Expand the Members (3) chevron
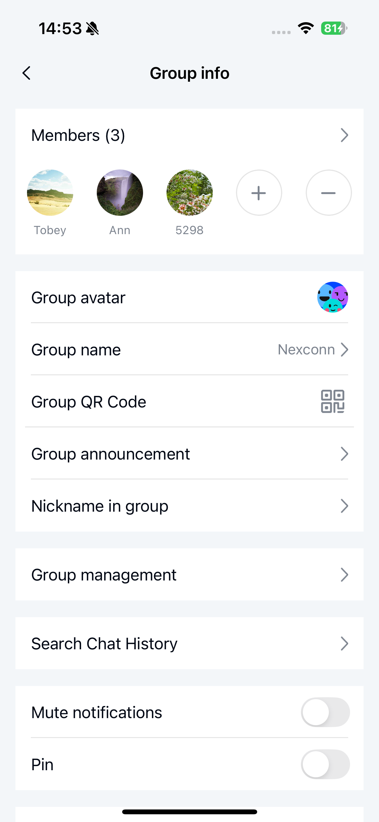This screenshot has height=822, width=379. coord(344,135)
